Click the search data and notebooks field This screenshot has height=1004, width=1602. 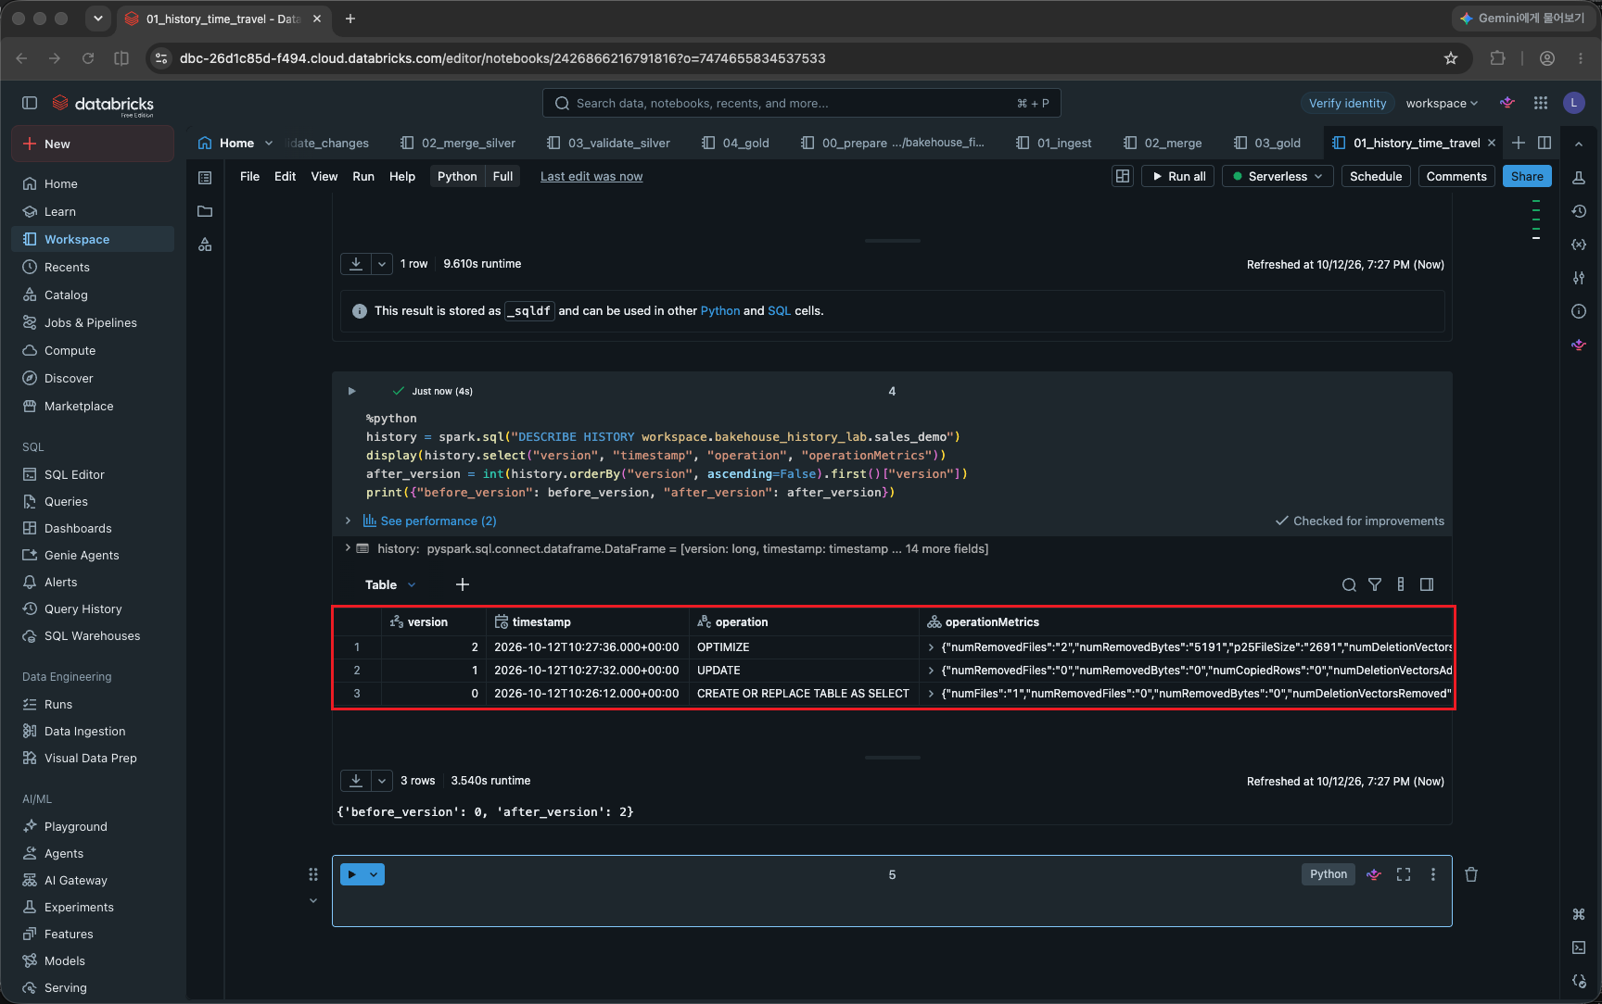802,103
